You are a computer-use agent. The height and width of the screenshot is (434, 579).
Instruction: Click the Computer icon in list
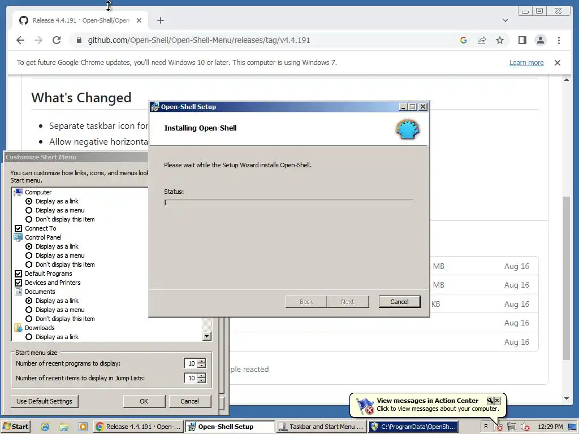point(18,192)
